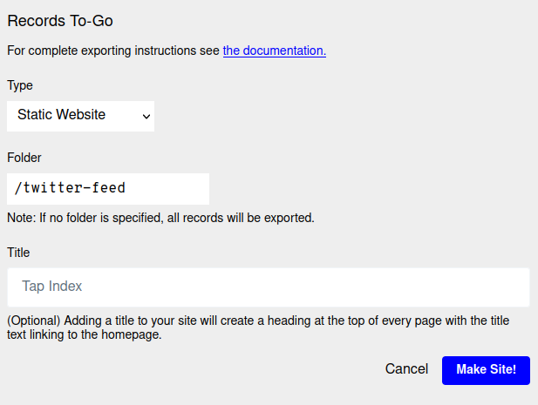538x405 pixels.
Task: Focus the Title input with Tap Index placeholder
Action: [269, 287]
